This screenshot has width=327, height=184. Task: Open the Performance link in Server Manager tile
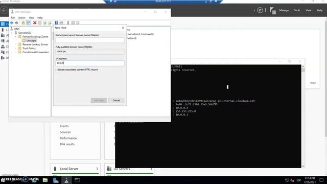68,138
